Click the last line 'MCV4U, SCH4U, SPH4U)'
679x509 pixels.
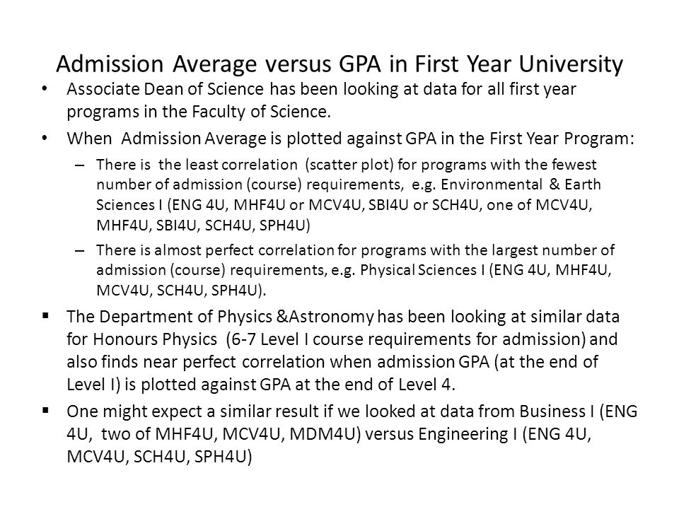pyautogui.click(x=159, y=456)
